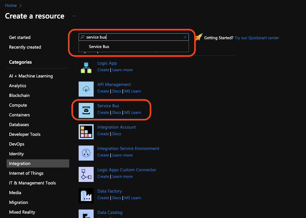
Task: Click Create under Integration Account
Action: point(103,134)
